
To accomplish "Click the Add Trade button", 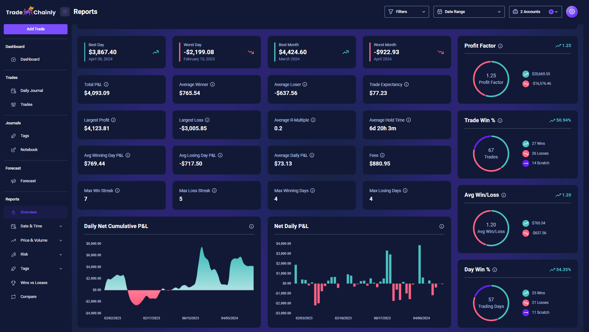I will 35,29.
